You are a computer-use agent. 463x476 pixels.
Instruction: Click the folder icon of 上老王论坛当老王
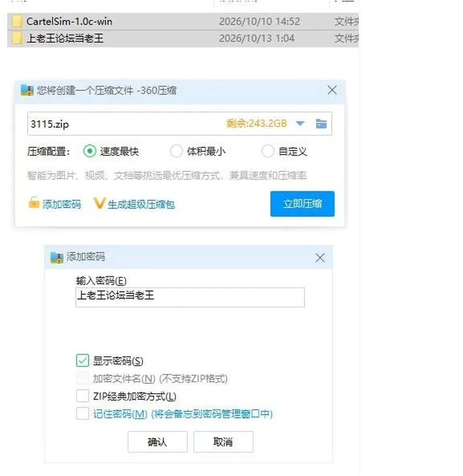point(17,39)
